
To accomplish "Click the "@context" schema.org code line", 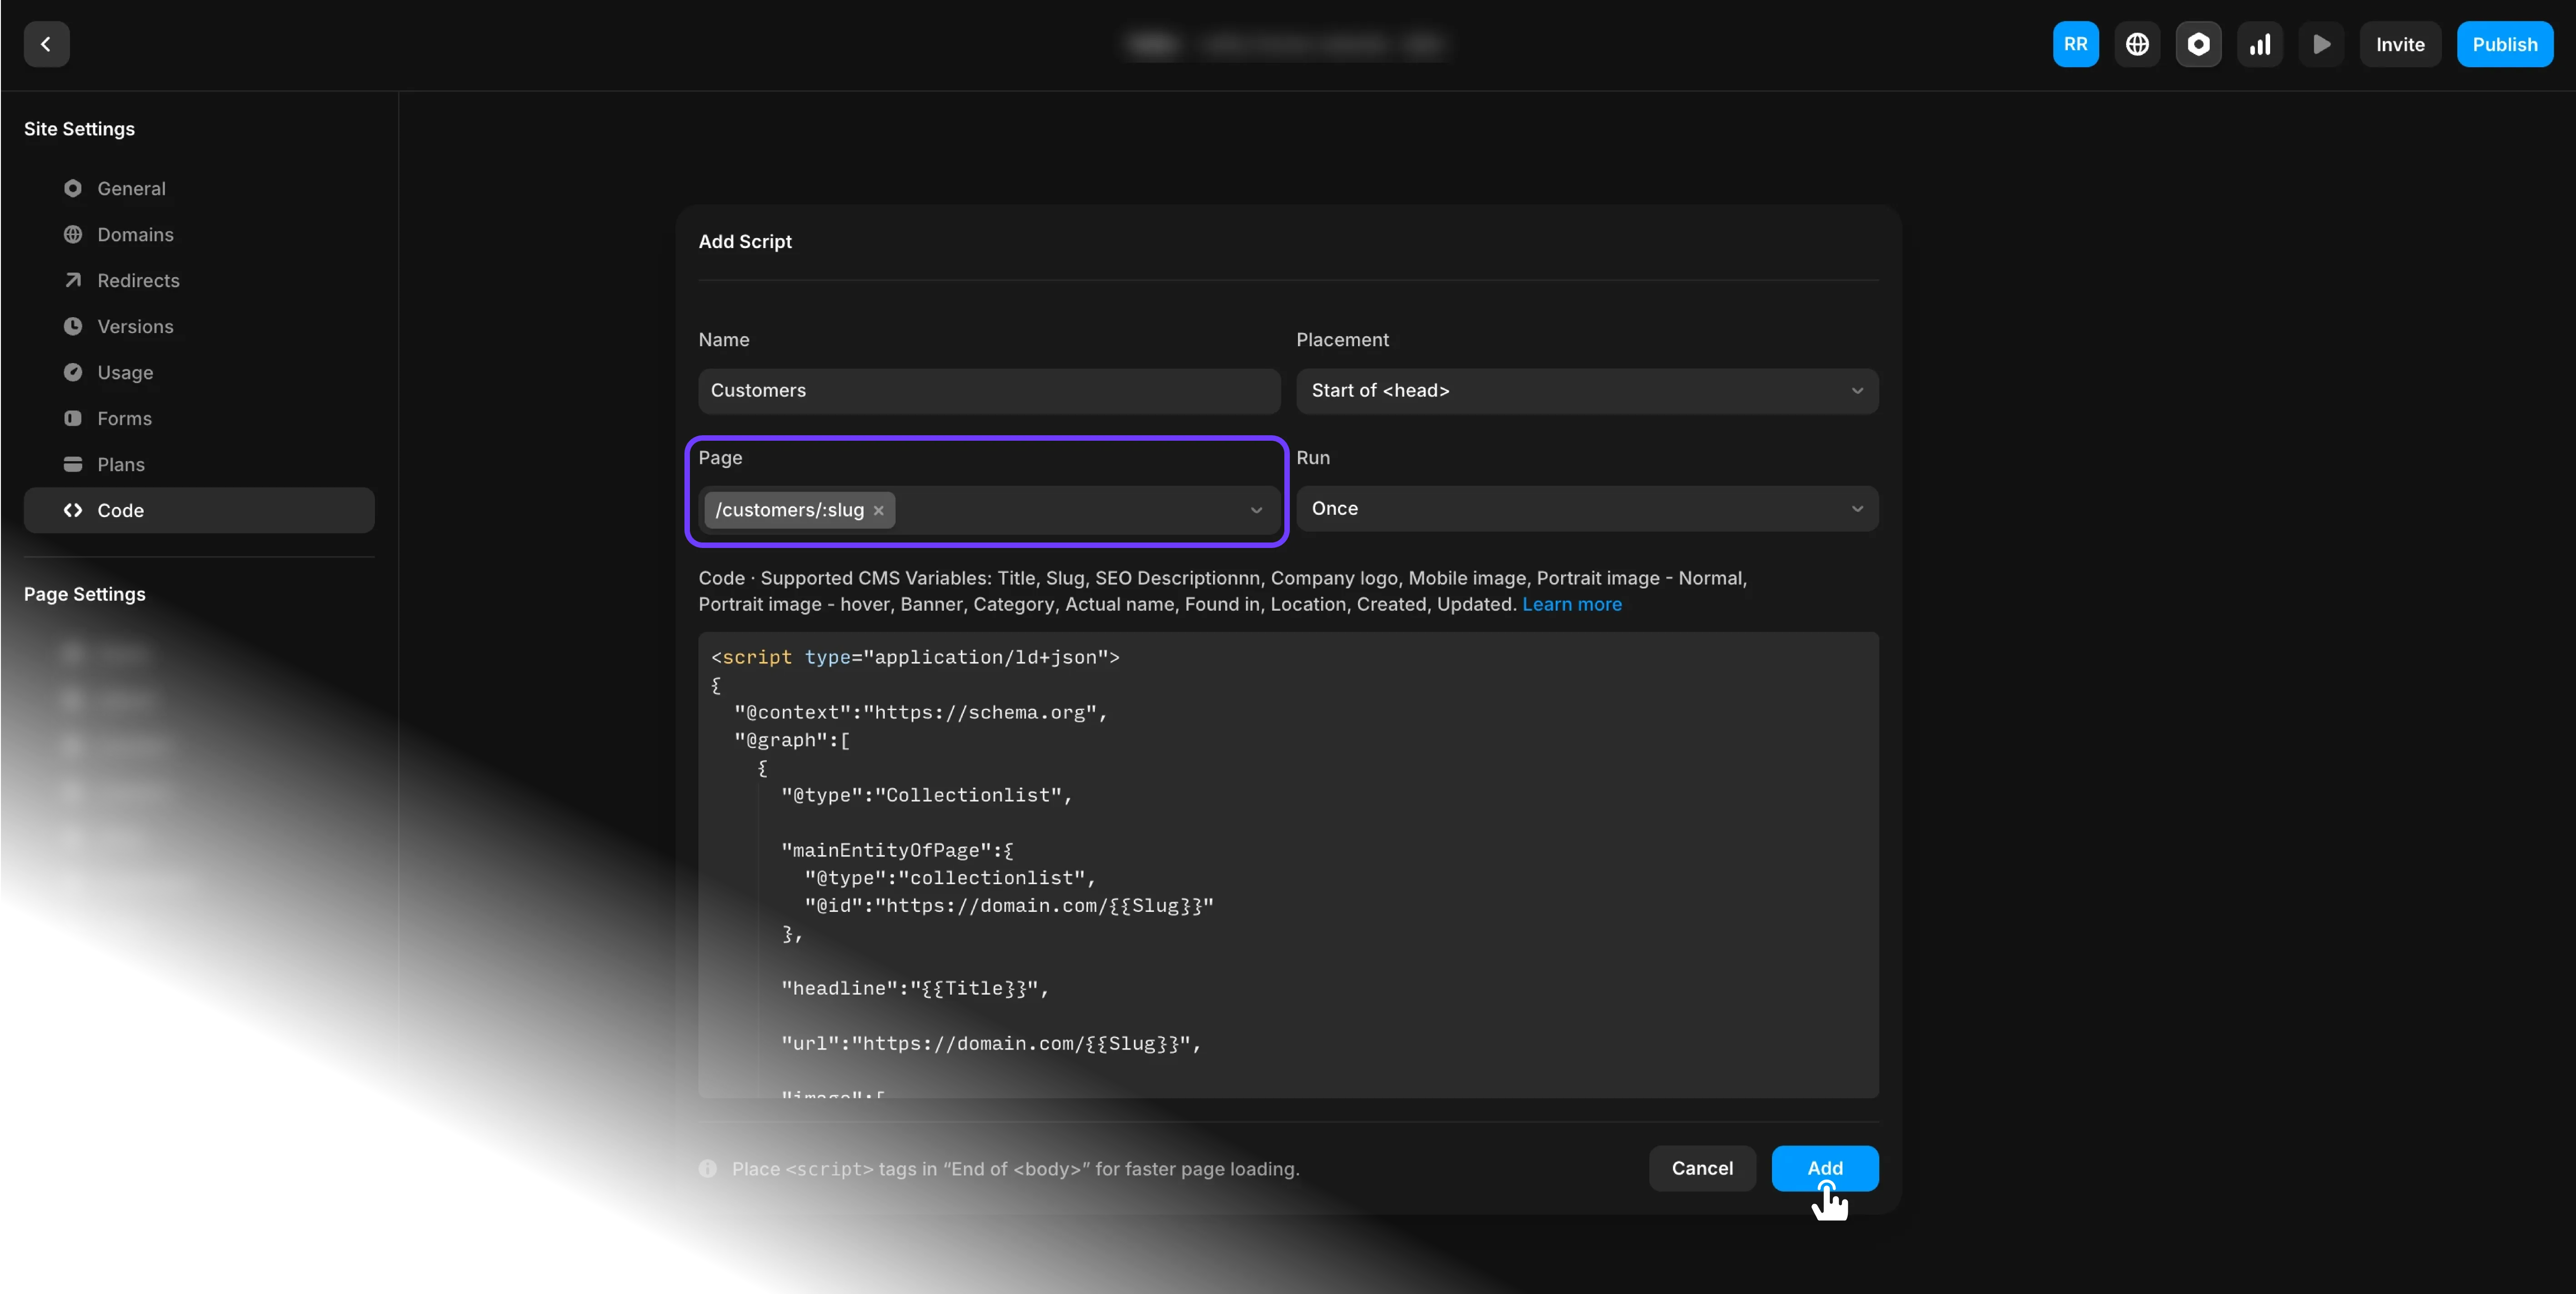I will 921,712.
